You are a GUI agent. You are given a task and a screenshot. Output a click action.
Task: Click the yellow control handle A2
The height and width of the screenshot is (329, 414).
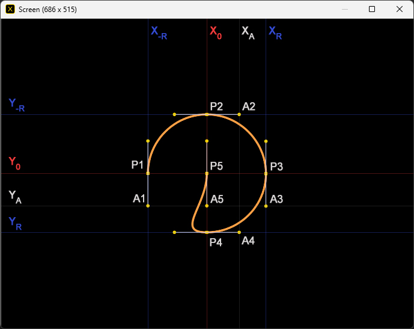pyautogui.click(x=239, y=114)
